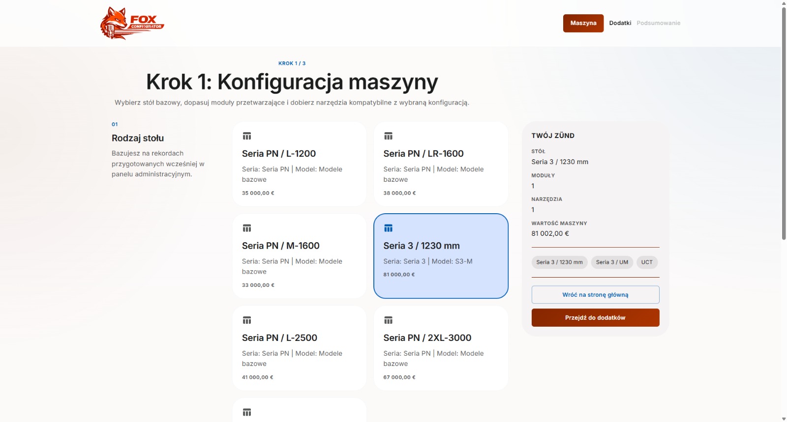The image size is (787, 422).
Task: Click the machine value 81 002,00 €
Action: click(550, 233)
